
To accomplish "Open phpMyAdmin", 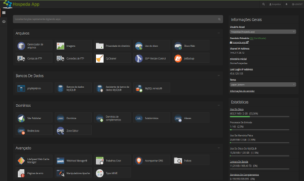I will coord(34,88).
